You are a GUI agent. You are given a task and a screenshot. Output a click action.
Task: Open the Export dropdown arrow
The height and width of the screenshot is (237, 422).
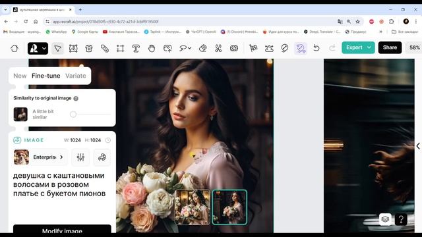pyautogui.click(x=369, y=47)
